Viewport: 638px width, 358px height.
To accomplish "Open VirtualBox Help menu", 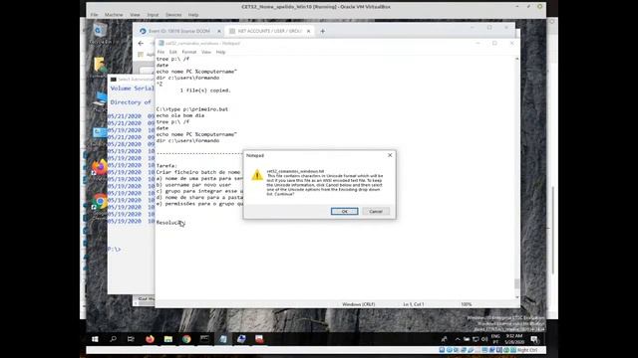I will 193,15.
